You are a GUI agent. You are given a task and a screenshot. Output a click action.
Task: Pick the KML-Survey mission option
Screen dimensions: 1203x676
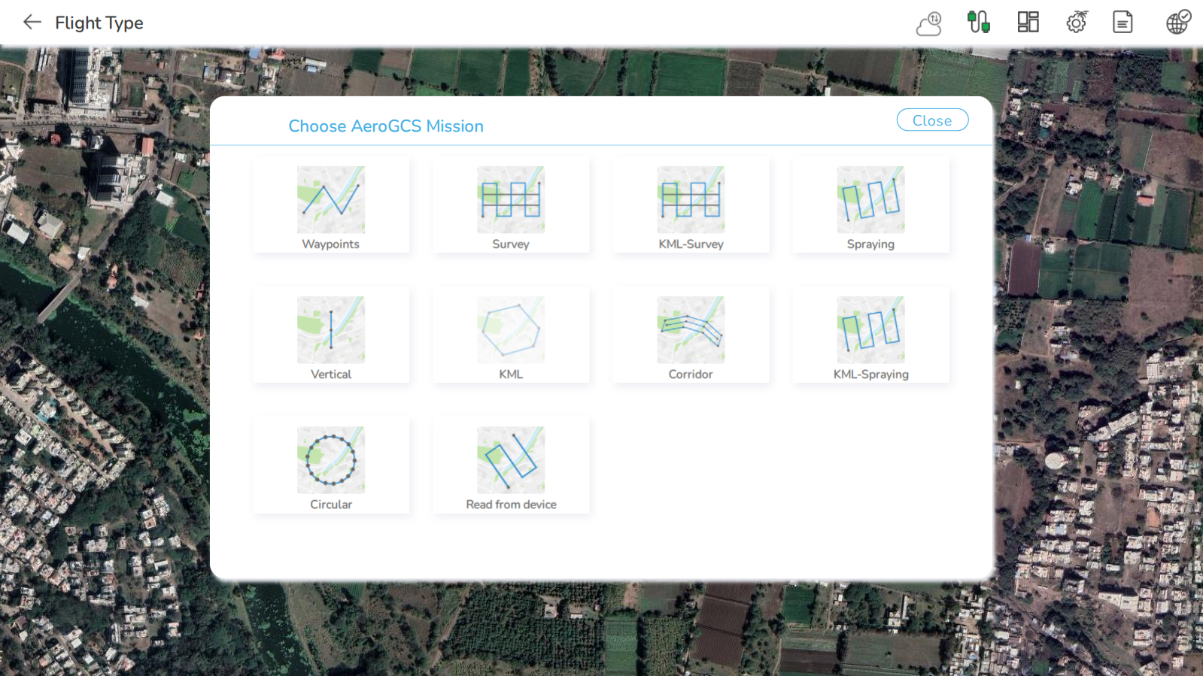point(691,206)
